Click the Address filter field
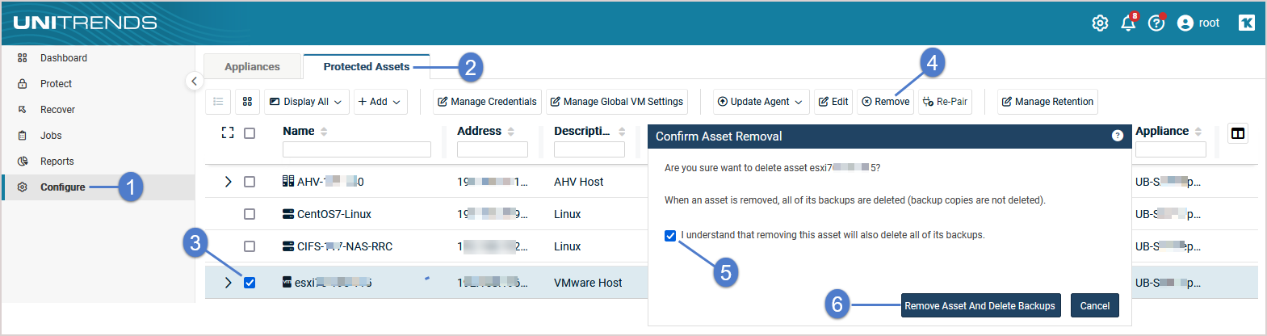Viewport: 1267px width, 336px height. [493, 149]
